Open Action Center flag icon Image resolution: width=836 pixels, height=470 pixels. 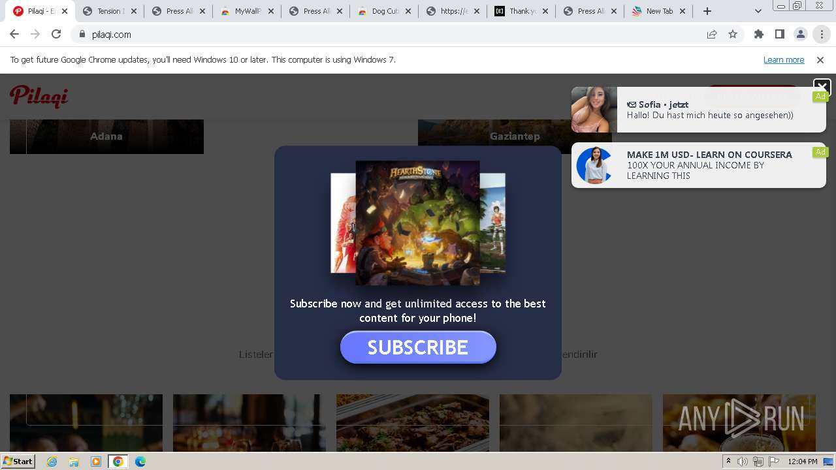[x=774, y=462]
